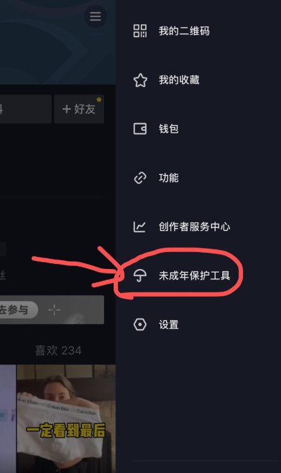Tap the hamburger menu icon at top
The image size is (281, 473).
[95, 16]
